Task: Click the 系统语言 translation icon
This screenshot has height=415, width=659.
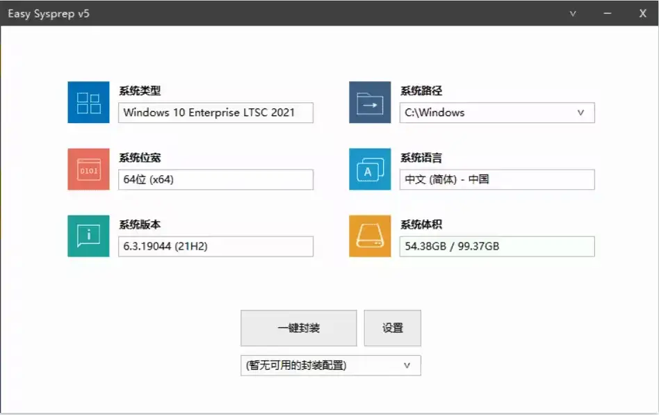Action: coord(369,169)
